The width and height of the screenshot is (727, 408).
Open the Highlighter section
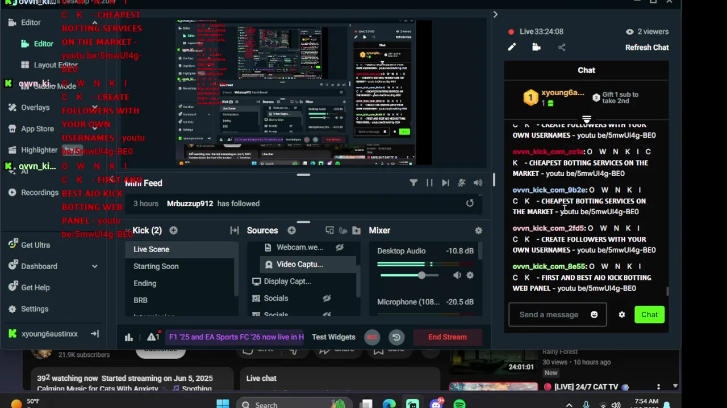(x=33, y=150)
